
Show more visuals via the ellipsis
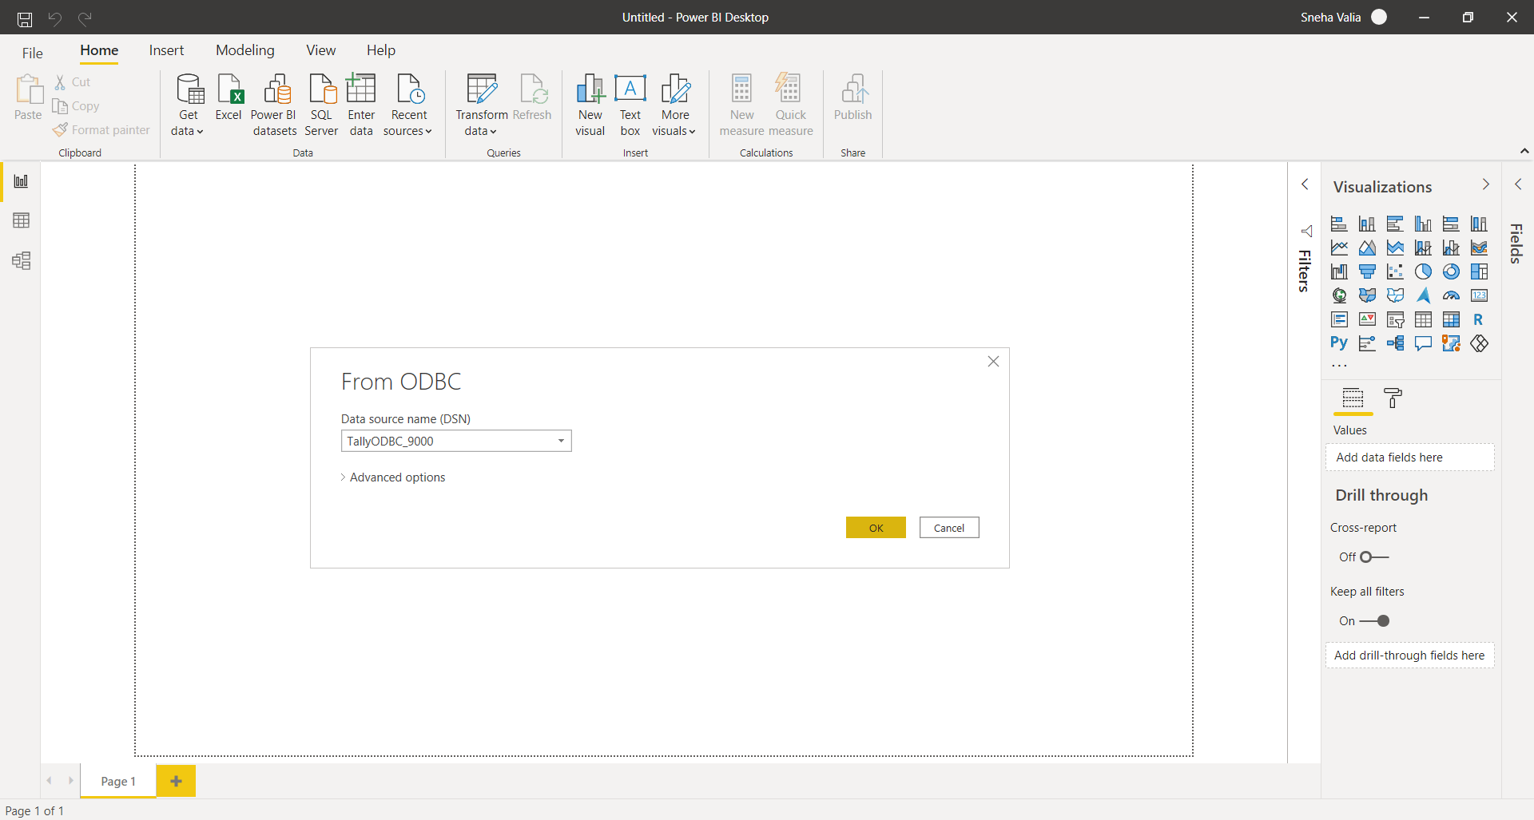pos(1339,366)
